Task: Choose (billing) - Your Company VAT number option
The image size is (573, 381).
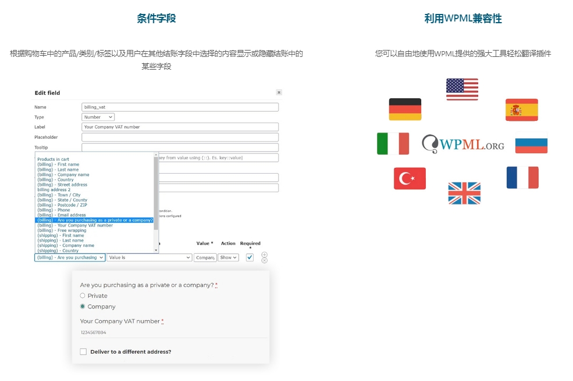Action: tap(75, 225)
